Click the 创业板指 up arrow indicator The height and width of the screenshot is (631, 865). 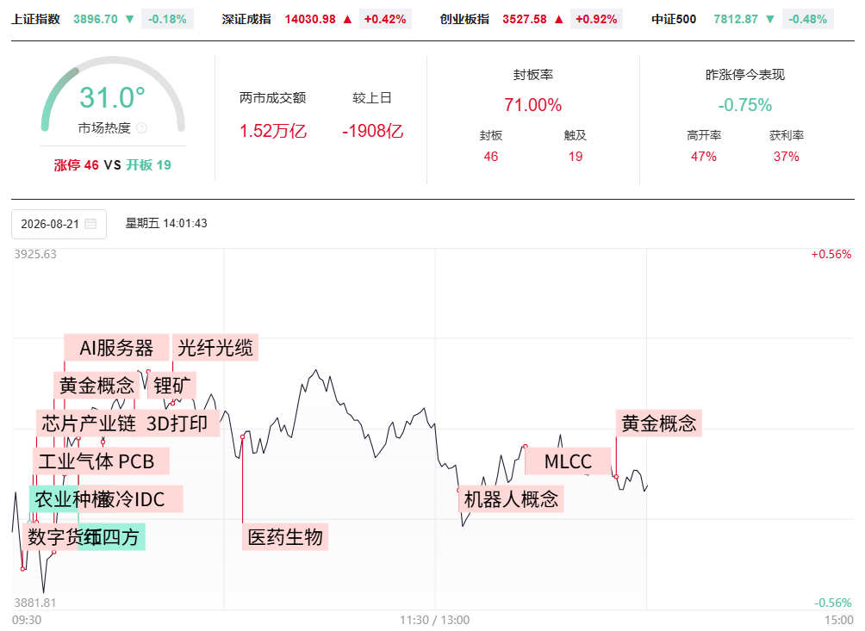tap(559, 19)
